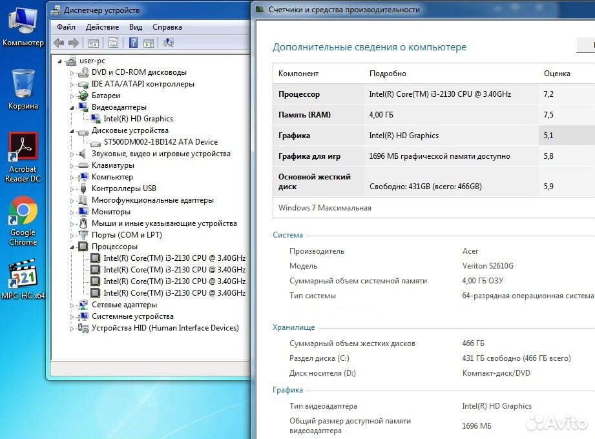
Task: Click the Forward arrow in Device Manager toolbar
Action: click(x=74, y=43)
